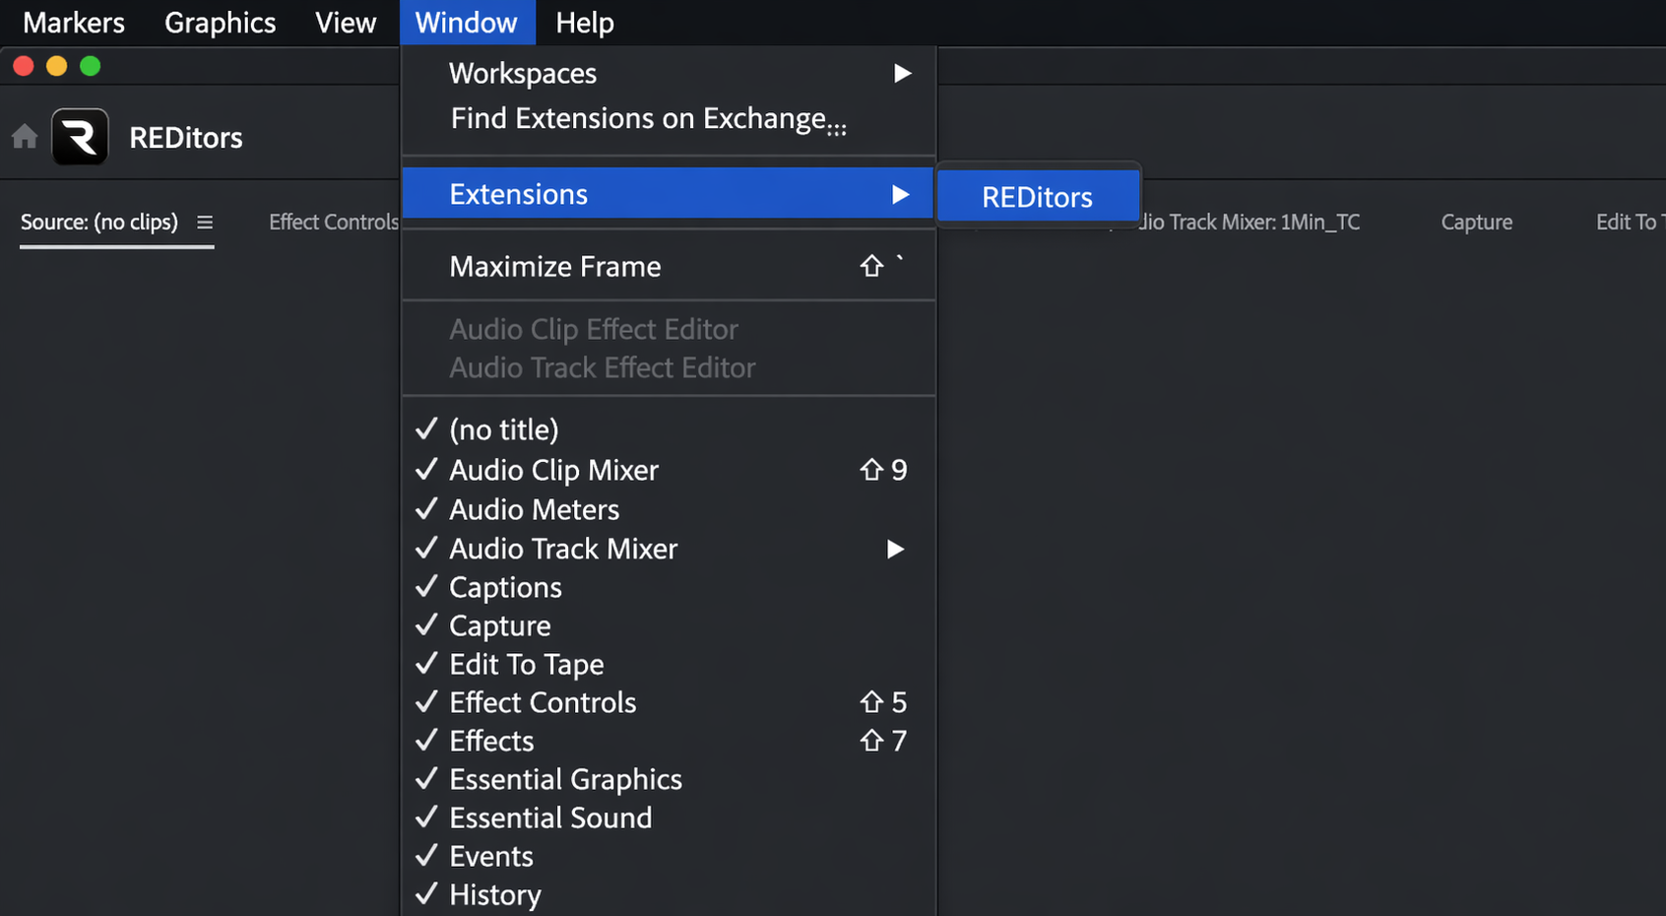Viewport: 1666px width, 916px height.
Task: Click the Source: (no clips) label
Action: (98, 222)
